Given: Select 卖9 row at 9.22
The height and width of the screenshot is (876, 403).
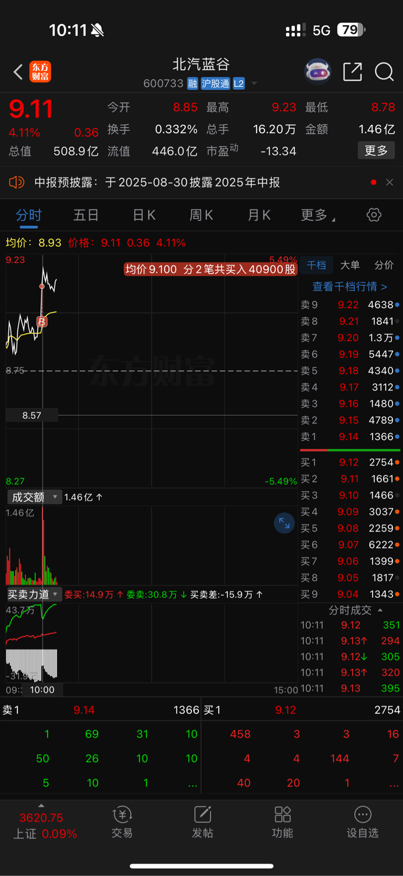Looking at the screenshot, I should [x=350, y=304].
